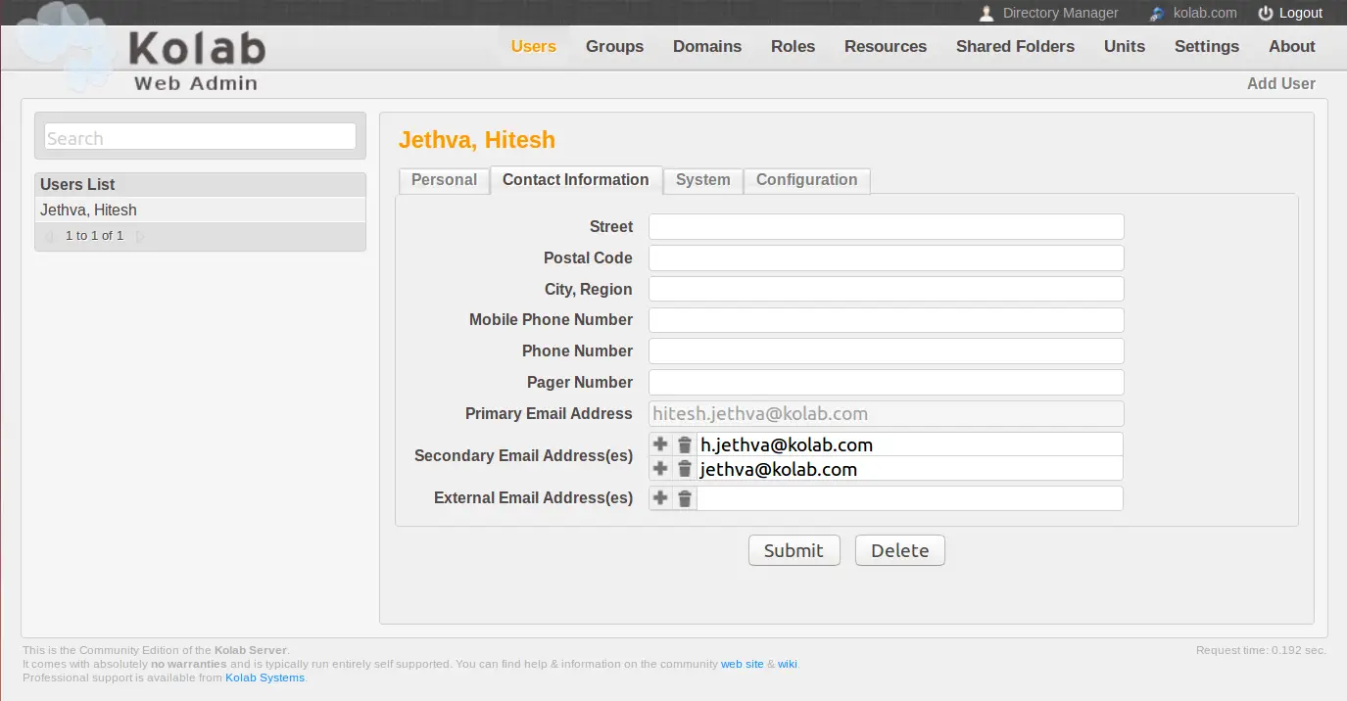1347x701 pixels.
Task: Go to next page of users list
Action: point(140,236)
